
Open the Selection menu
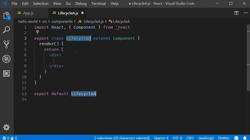pos(41,3)
